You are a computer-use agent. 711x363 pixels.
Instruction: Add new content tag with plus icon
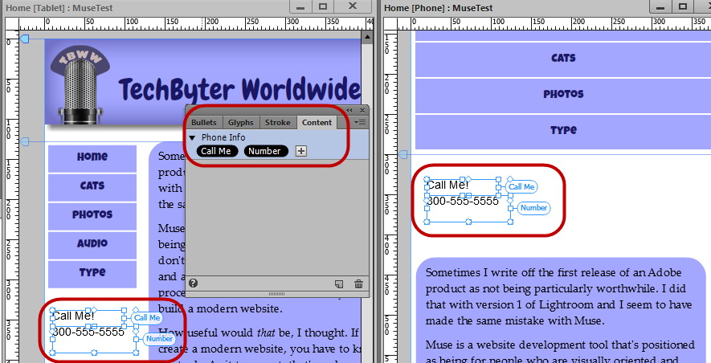[301, 151]
